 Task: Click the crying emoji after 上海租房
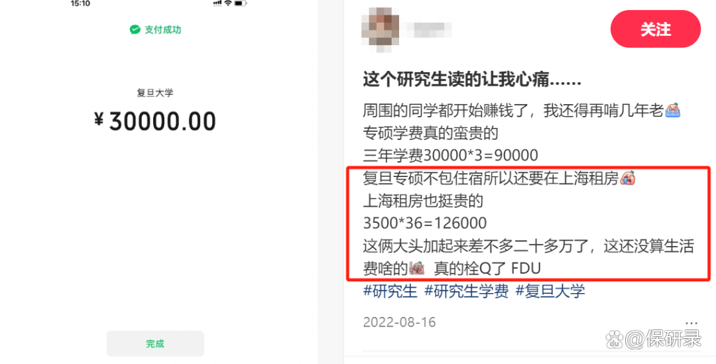tap(628, 178)
